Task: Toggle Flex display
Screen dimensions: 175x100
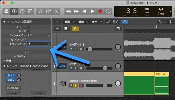Action: pos(116,22)
